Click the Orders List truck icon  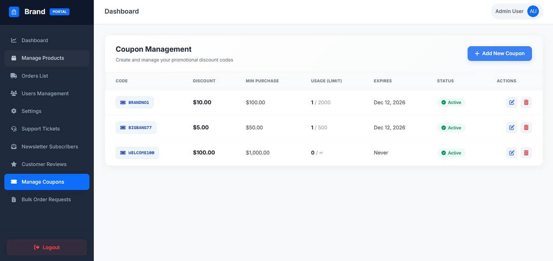pos(14,76)
